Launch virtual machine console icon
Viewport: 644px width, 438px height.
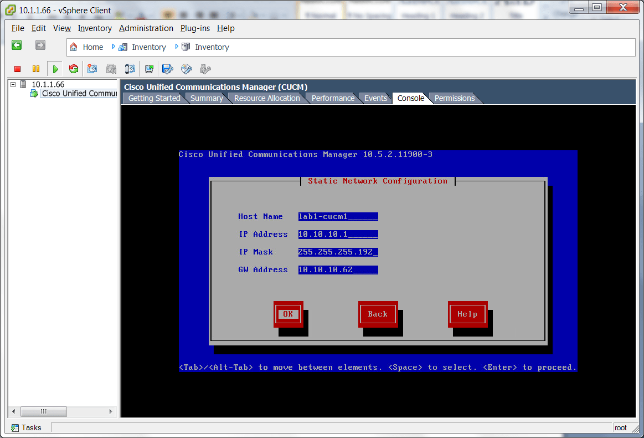[x=149, y=69]
